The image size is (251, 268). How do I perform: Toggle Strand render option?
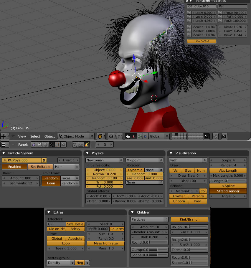click(x=228, y=191)
